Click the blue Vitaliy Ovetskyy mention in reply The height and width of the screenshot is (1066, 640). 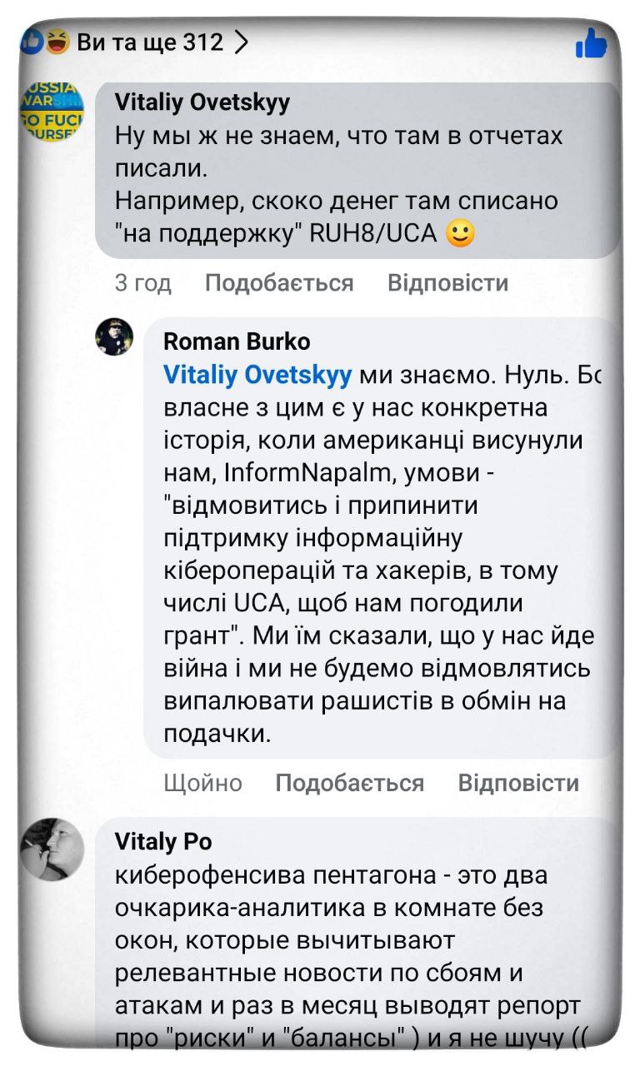(x=257, y=375)
